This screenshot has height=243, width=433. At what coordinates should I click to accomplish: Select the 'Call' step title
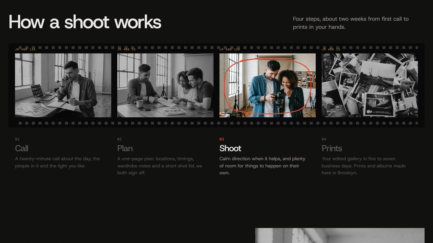[x=22, y=148]
